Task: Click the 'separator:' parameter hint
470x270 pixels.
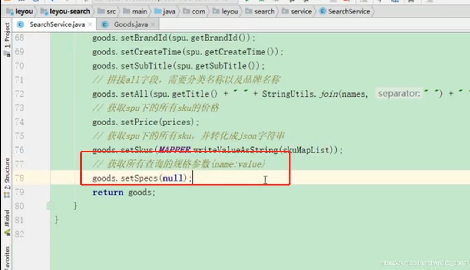Action: pos(399,94)
